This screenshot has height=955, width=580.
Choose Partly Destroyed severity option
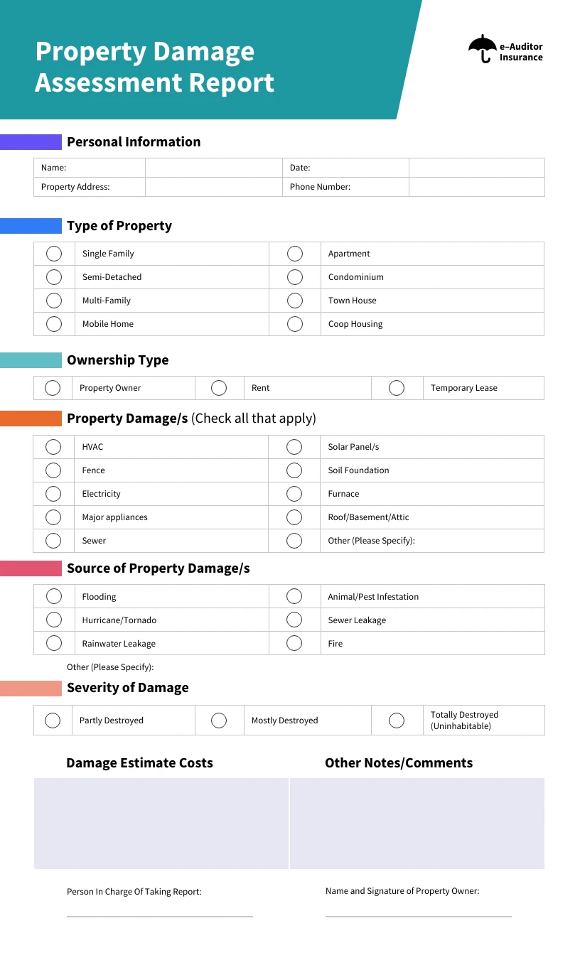tap(53, 721)
